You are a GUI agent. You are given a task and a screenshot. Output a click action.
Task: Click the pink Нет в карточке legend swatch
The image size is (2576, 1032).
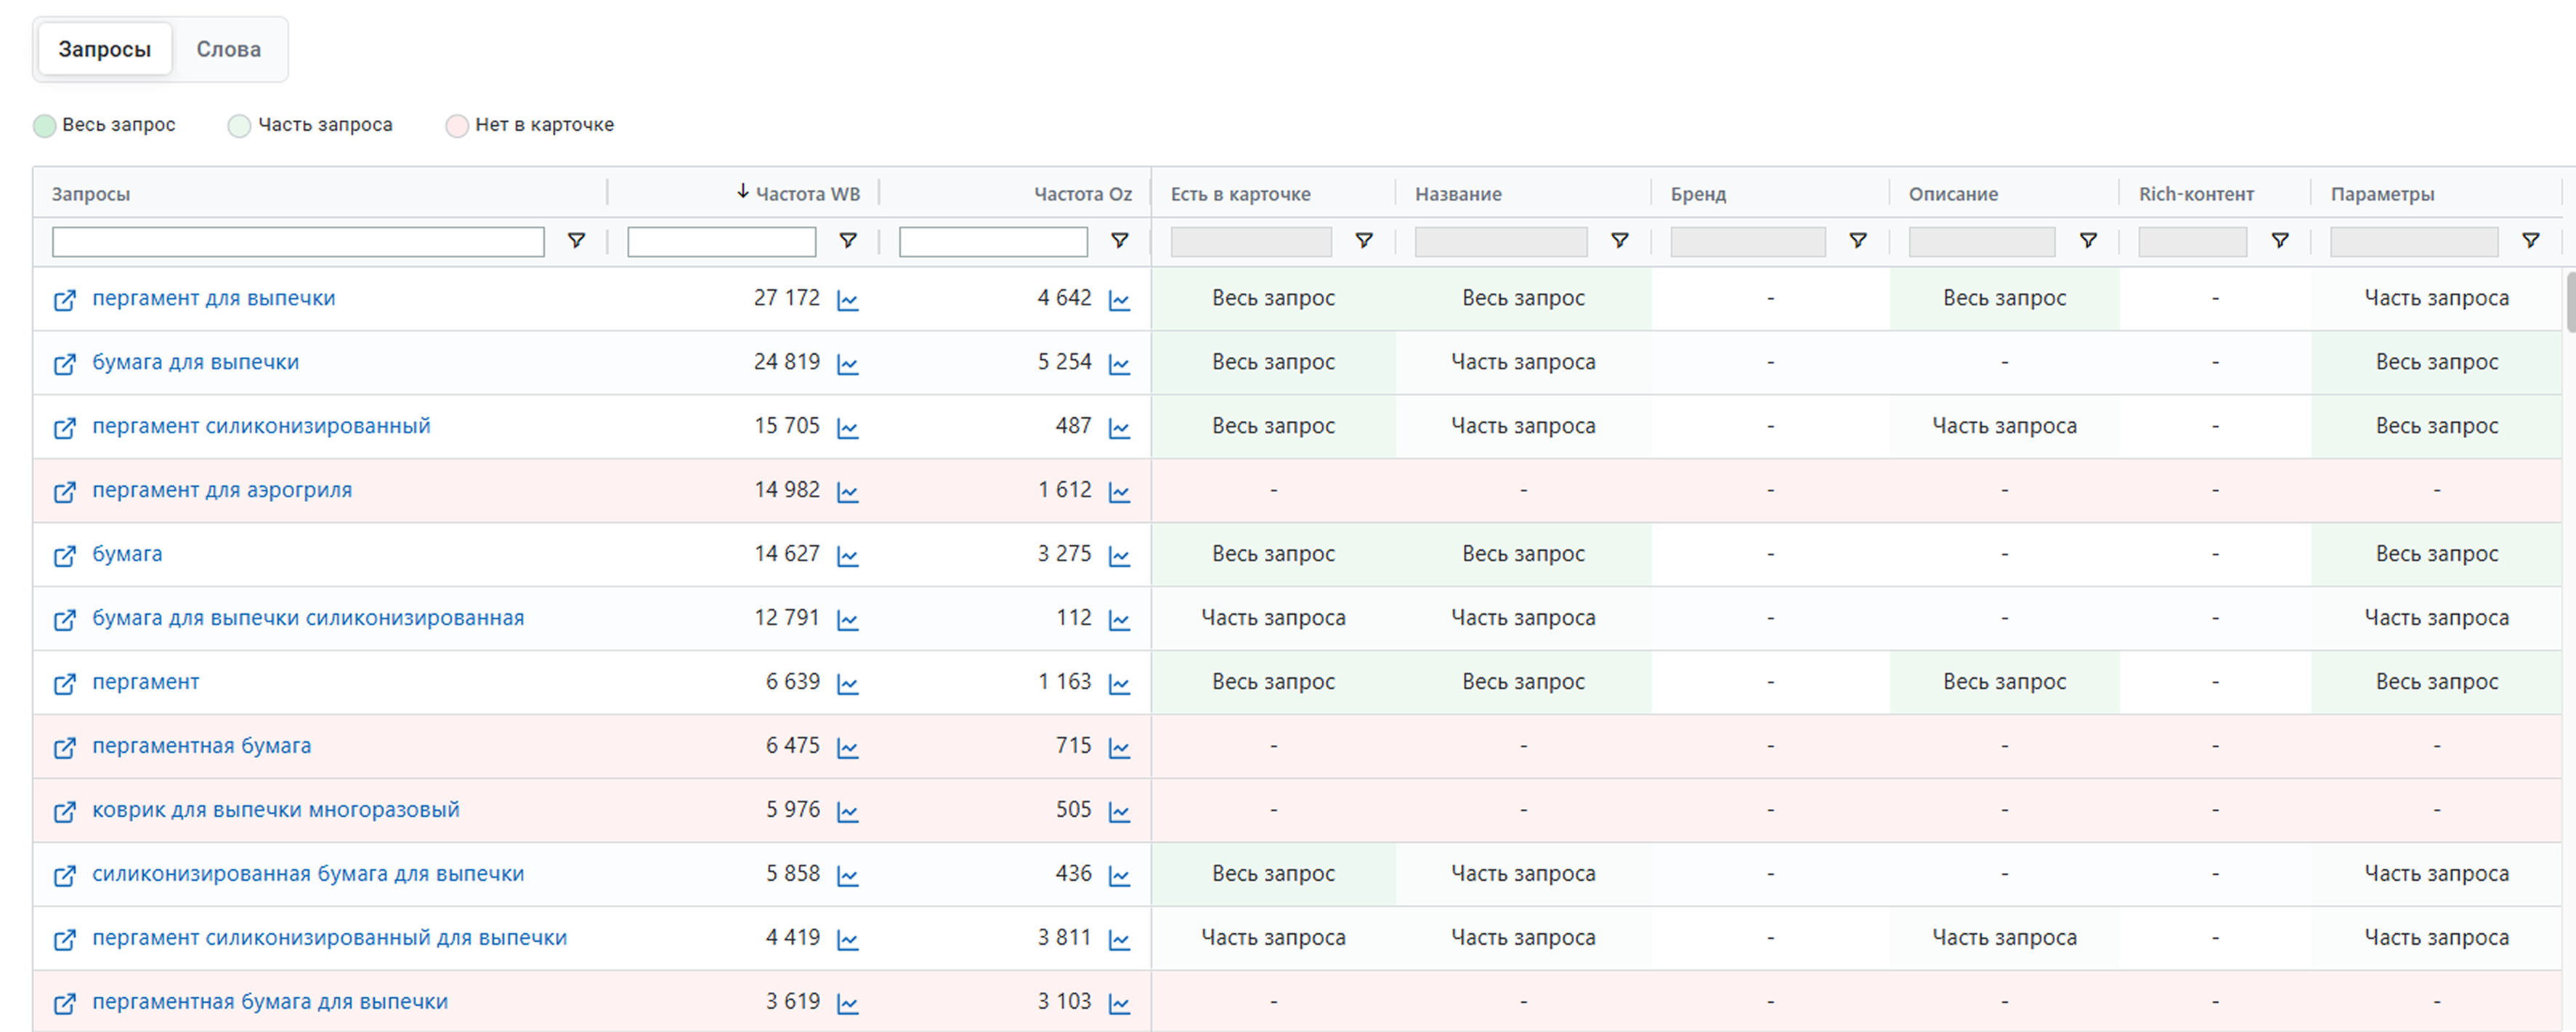point(457,125)
